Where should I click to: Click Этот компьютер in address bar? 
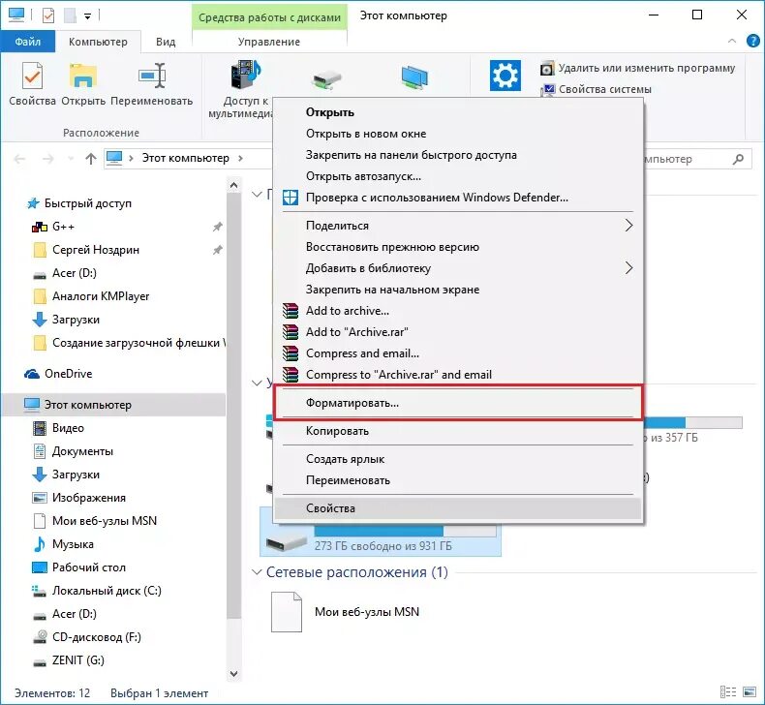(x=185, y=158)
